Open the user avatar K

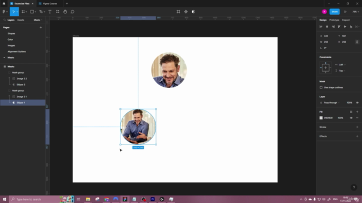[x=324, y=12]
